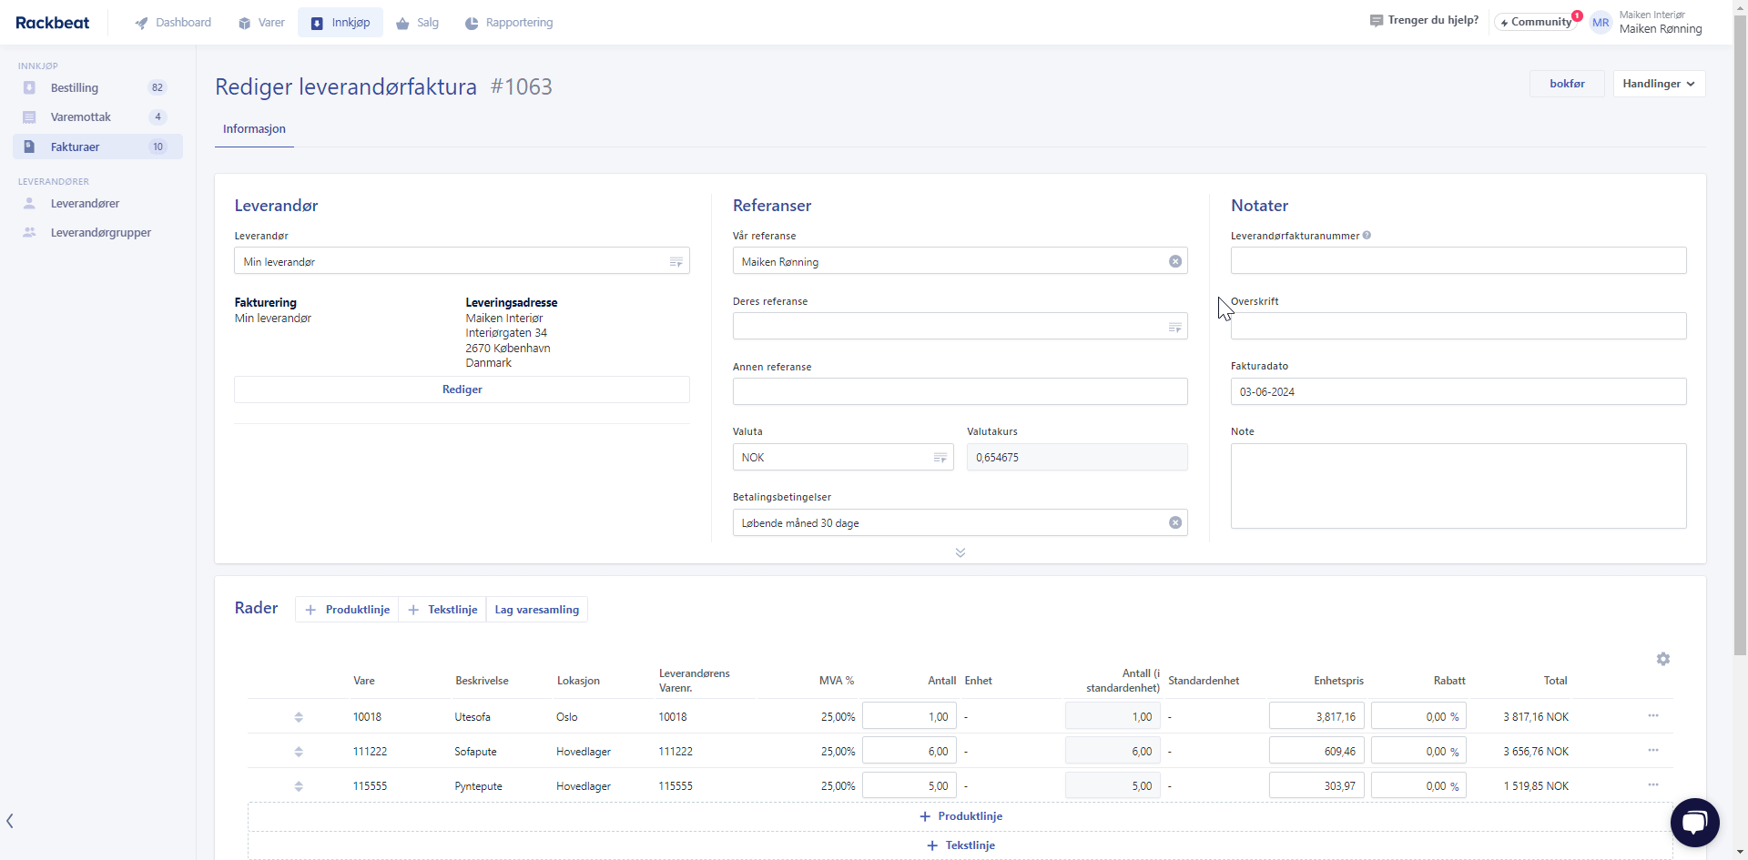1748x860 pixels.
Task: Open the Varer menu
Action: (261, 23)
